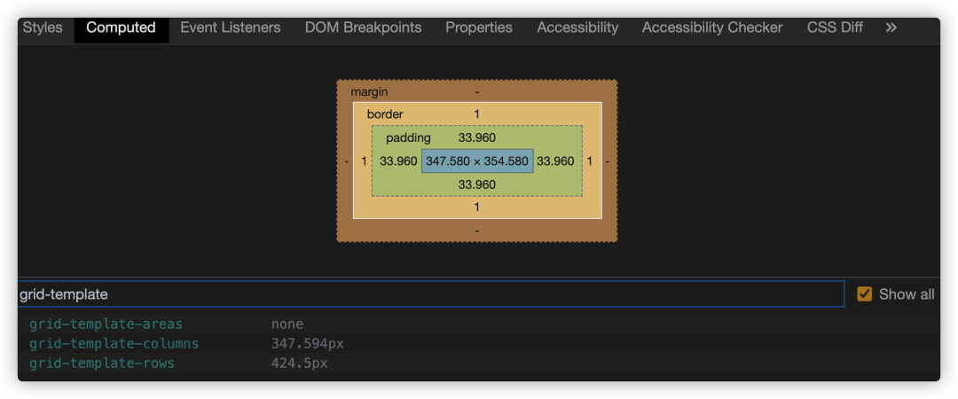The height and width of the screenshot is (399, 958).
Task: Select the Computed tab
Action: 121,27
